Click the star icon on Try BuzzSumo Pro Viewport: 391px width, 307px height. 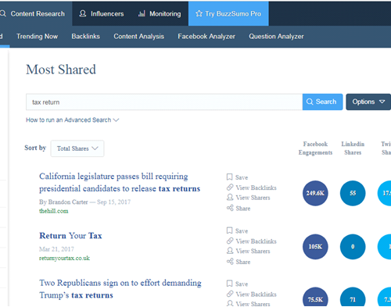coord(199,13)
